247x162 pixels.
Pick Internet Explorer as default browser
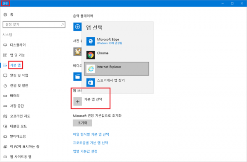click(117, 68)
